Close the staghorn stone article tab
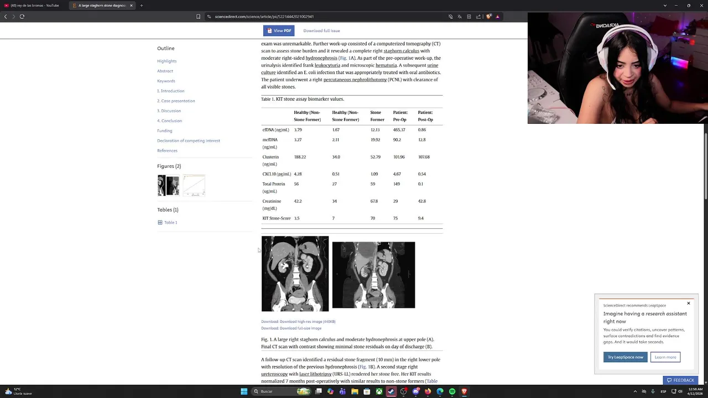This screenshot has width=708, height=398. (x=131, y=6)
